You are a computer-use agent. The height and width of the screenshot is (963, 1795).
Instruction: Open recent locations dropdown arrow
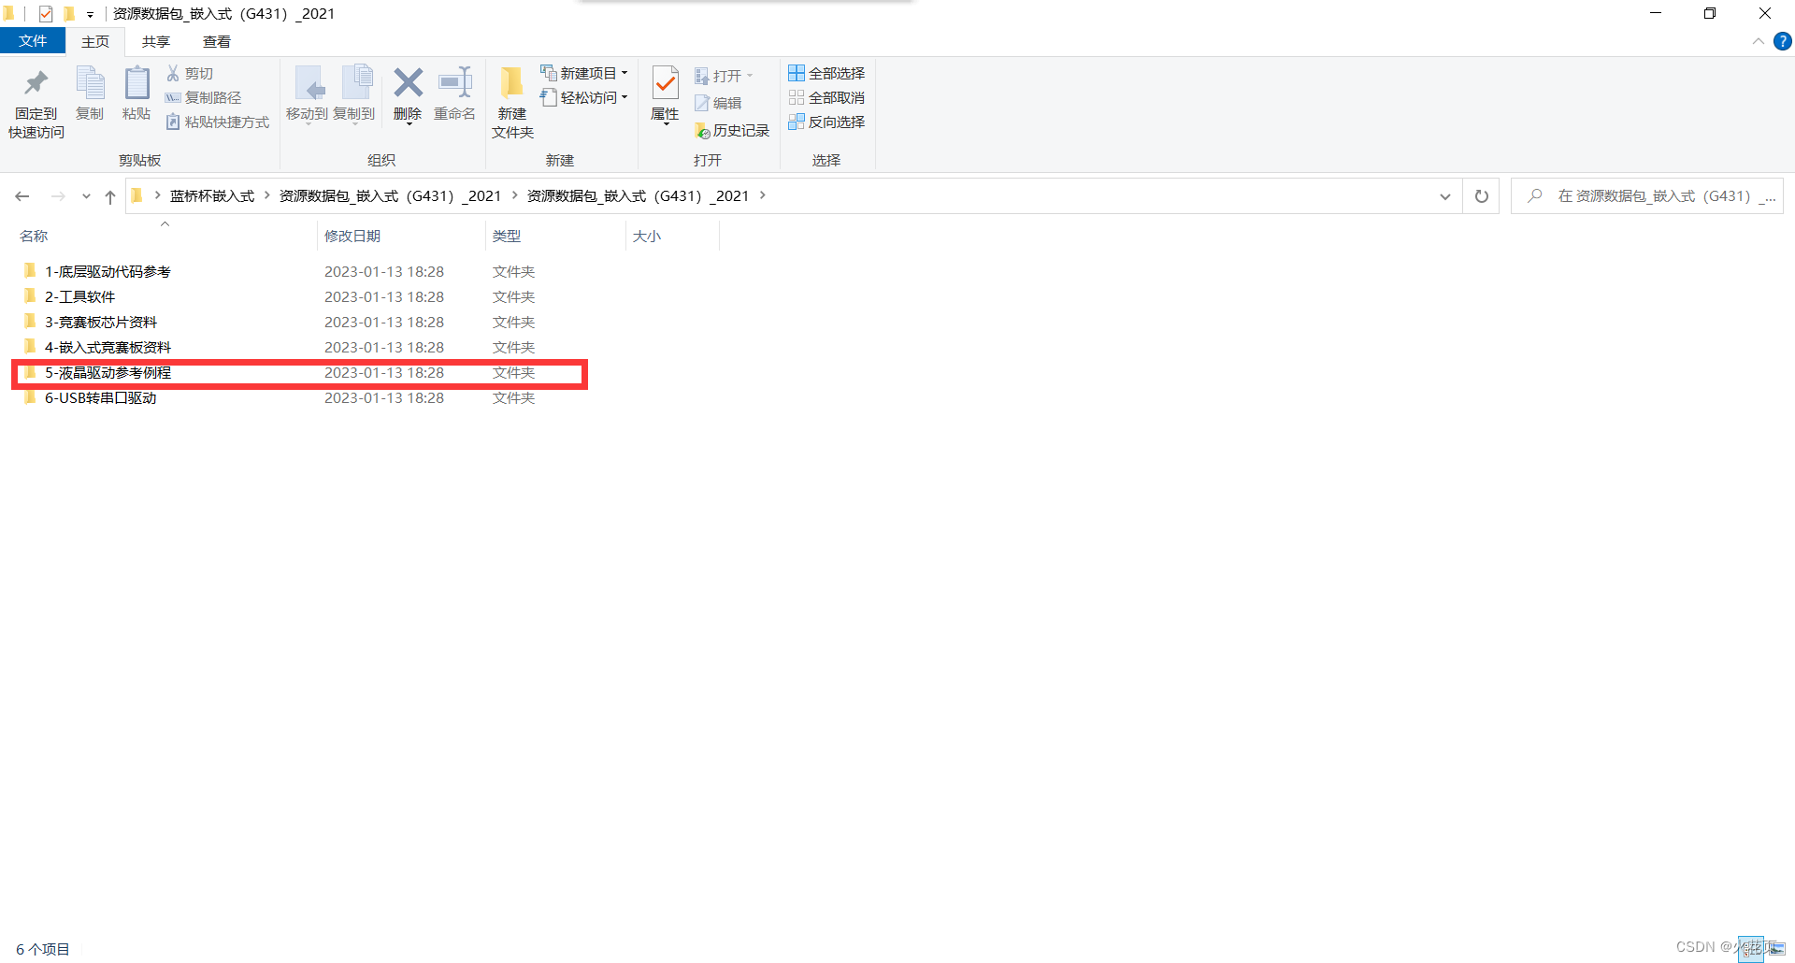coord(86,196)
